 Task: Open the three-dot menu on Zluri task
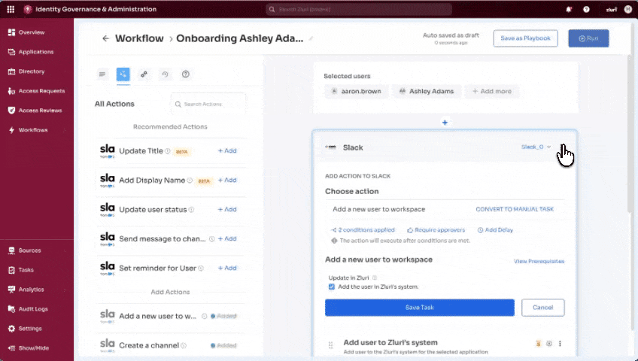[x=560, y=344]
